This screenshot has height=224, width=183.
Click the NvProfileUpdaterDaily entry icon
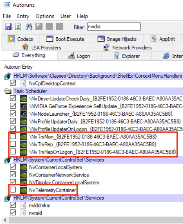coord(23,121)
